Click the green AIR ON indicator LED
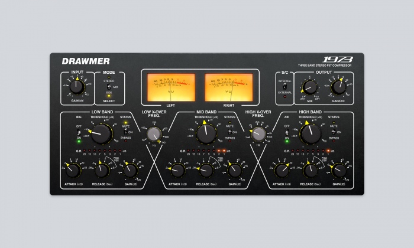 pyautogui.click(x=287, y=142)
